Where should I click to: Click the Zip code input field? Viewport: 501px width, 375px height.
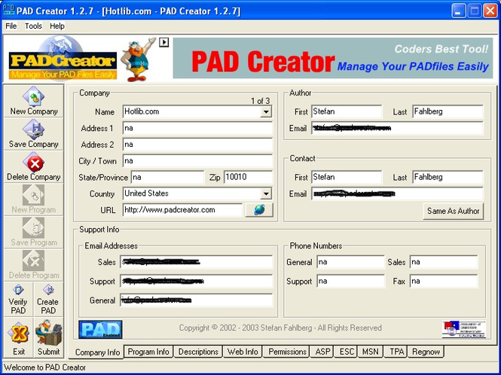coord(248,177)
